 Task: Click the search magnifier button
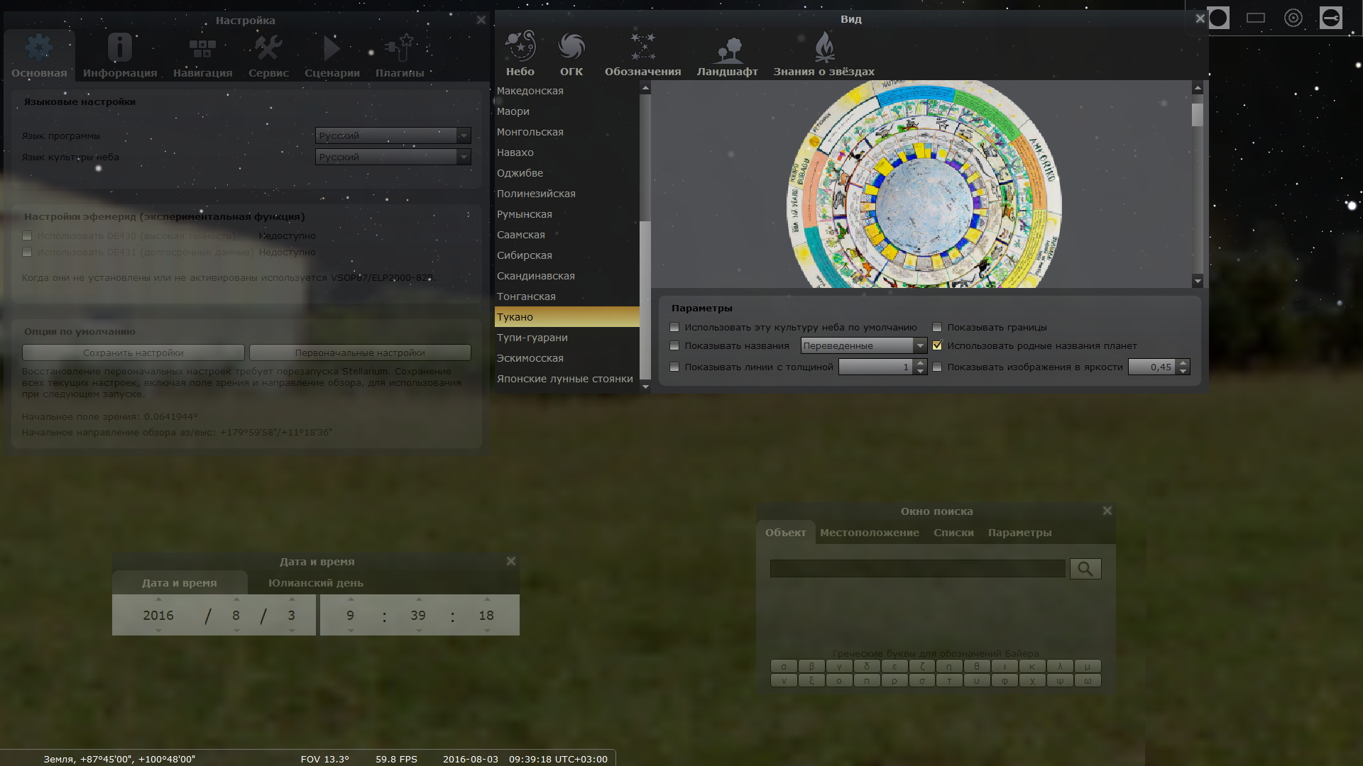pos(1085,568)
